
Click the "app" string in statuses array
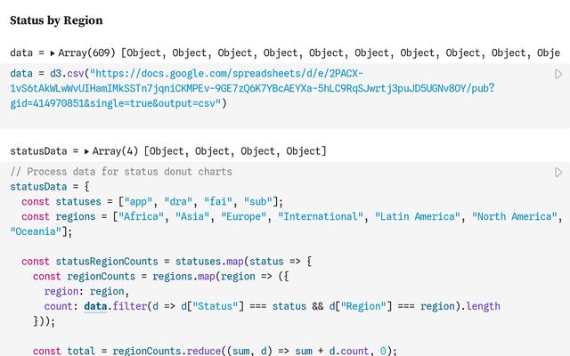click(140, 201)
